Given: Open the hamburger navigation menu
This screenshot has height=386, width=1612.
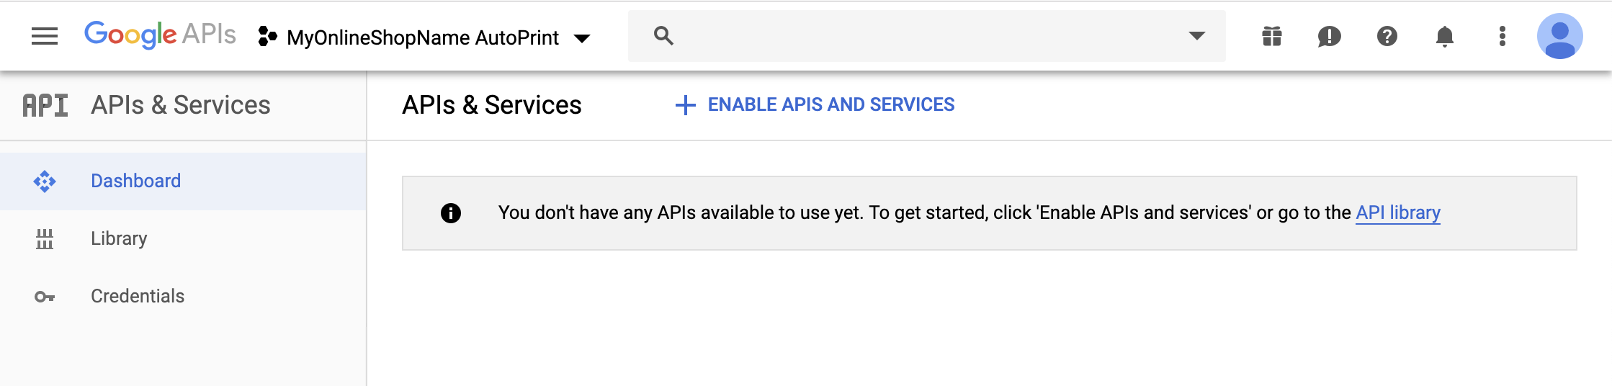Looking at the screenshot, I should coord(45,36).
